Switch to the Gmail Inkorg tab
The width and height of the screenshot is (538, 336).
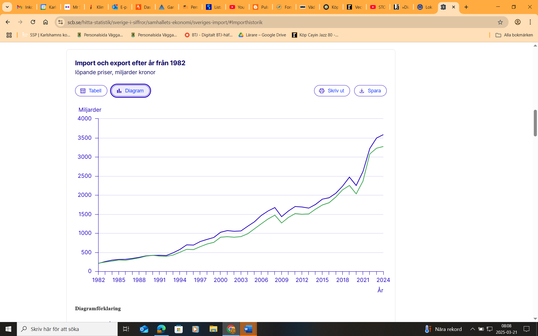pyautogui.click(x=25, y=7)
